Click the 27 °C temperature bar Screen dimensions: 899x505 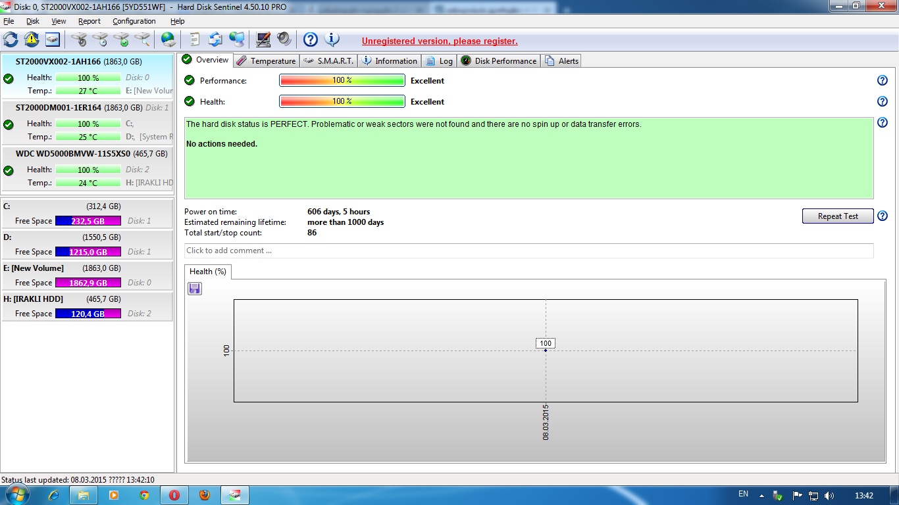(x=88, y=91)
